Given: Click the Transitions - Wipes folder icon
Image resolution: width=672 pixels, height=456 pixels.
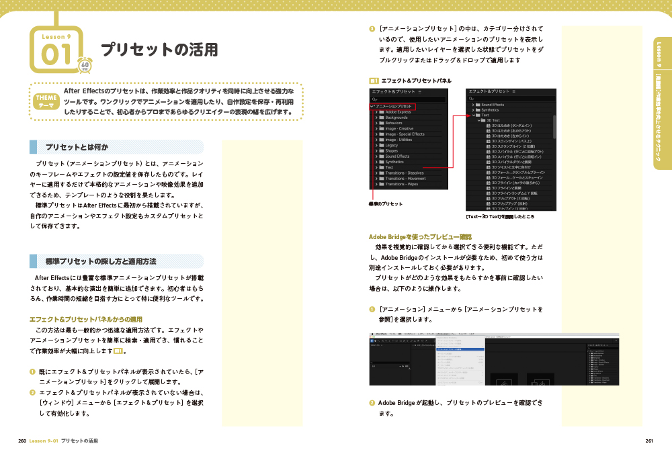Looking at the screenshot, I should click(381, 184).
